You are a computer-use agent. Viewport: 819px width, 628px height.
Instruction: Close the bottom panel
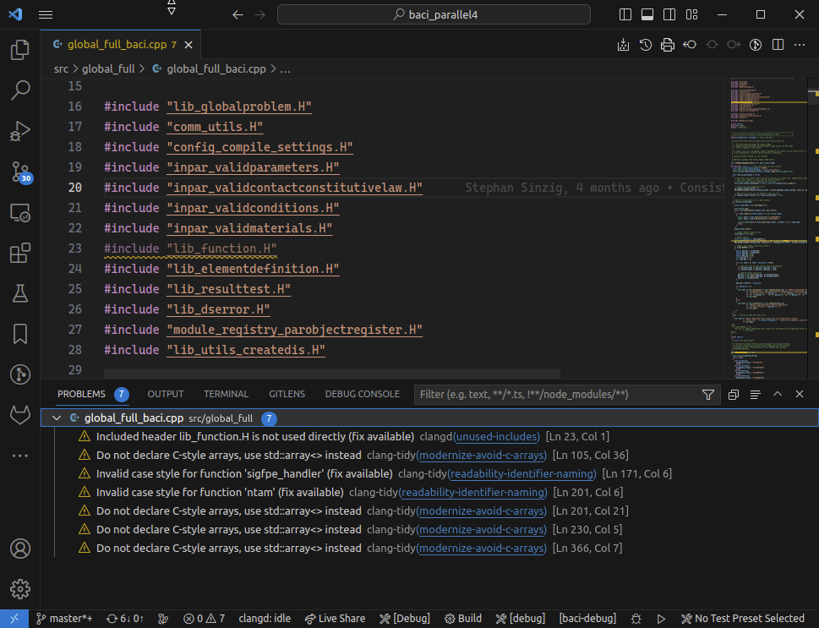coord(800,394)
